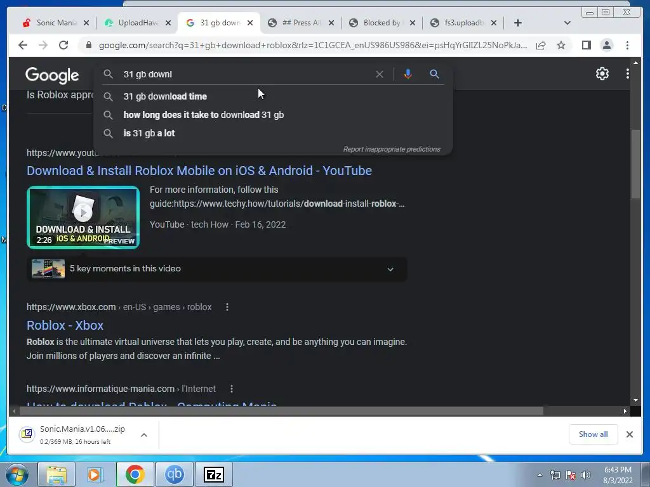This screenshot has width=650, height=487.
Task: Clear the Google search box text
Action: pyautogui.click(x=380, y=74)
